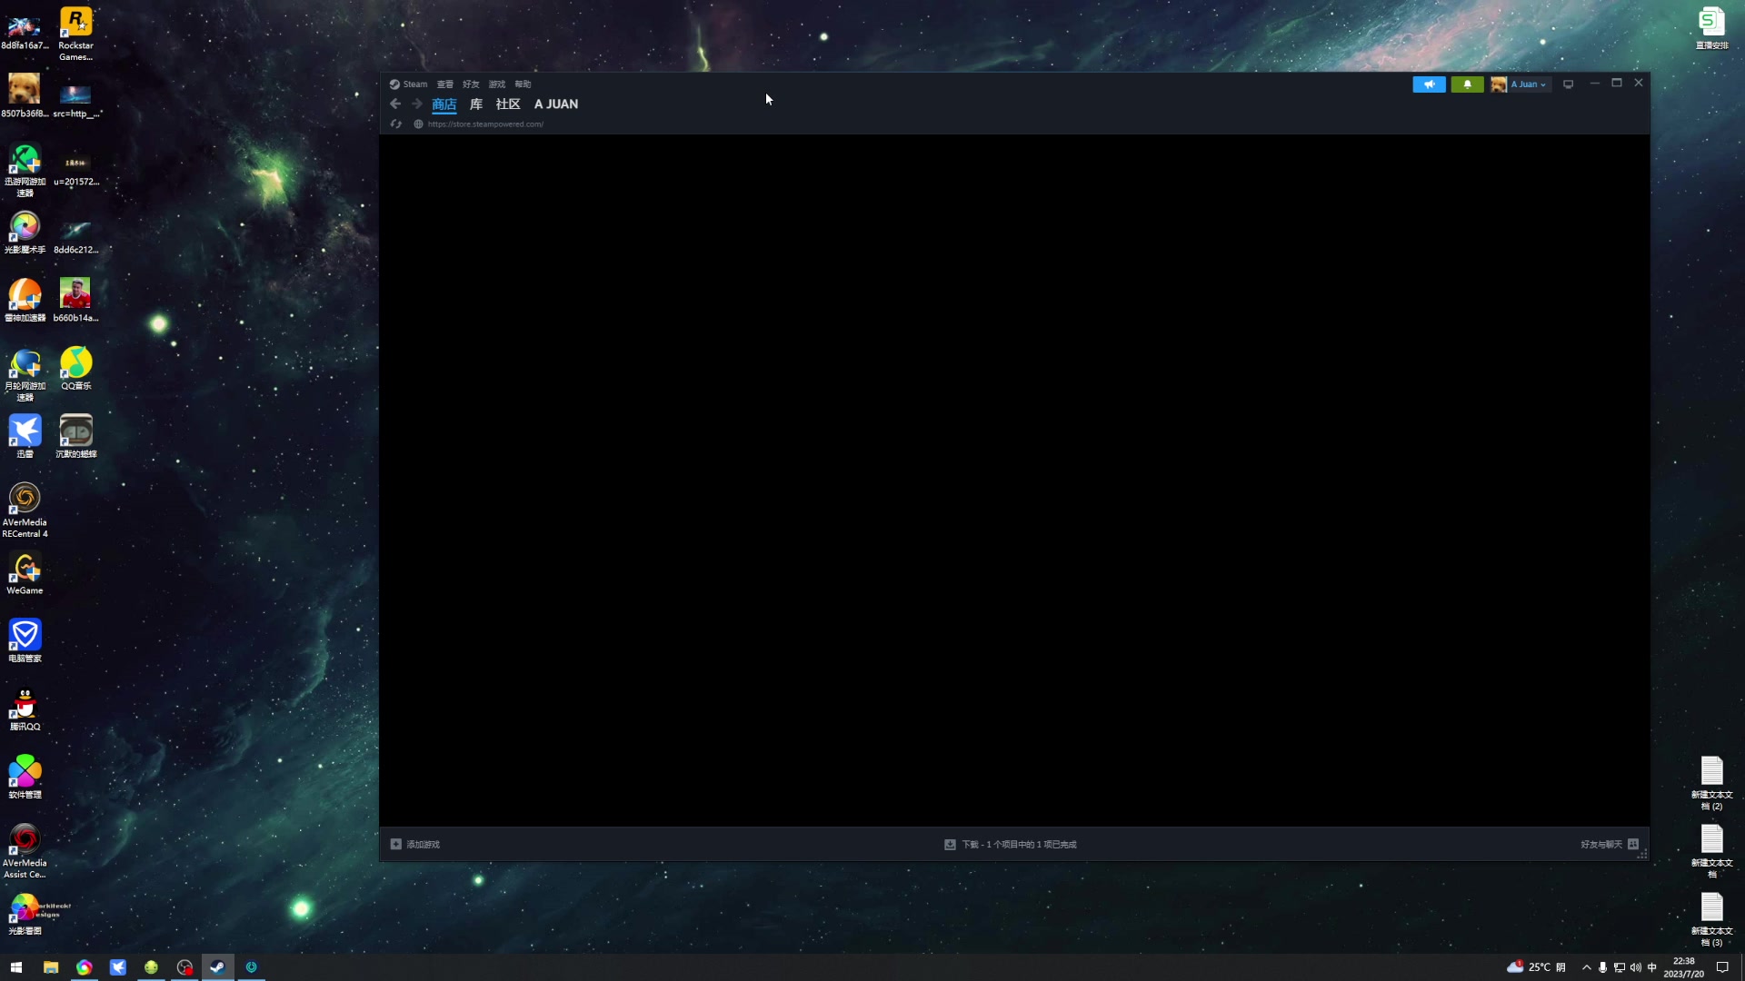Open 迅游网游加速器 desktop shortcut
The height and width of the screenshot is (981, 1745).
tap(25, 171)
